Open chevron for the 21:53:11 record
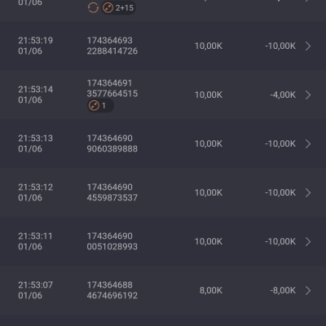 (308, 241)
